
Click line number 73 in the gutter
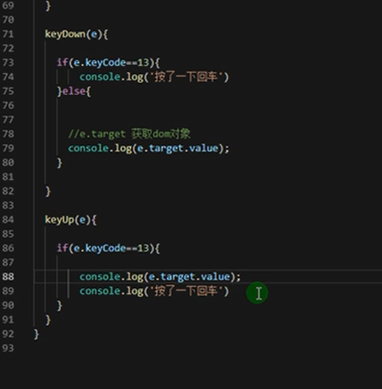(7, 63)
